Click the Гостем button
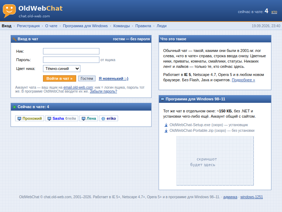282x212 pixels. coord(87,78)
